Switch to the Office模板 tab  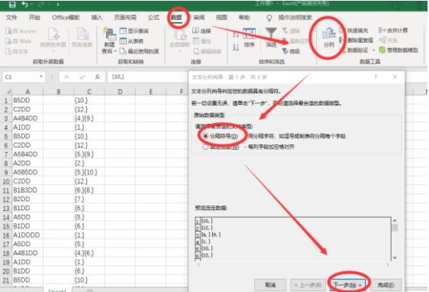[66, 18]
